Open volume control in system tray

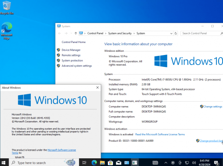[194, 163]
